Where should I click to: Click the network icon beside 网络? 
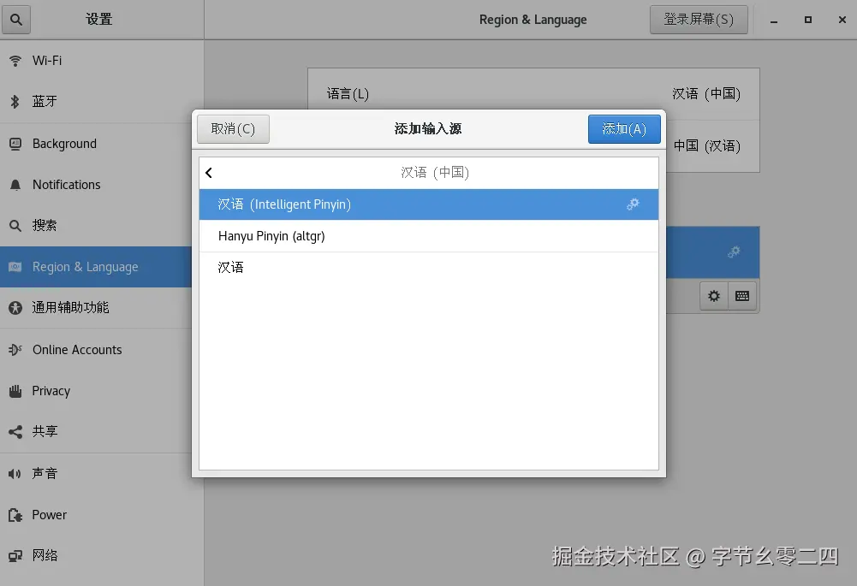[15, 556]
